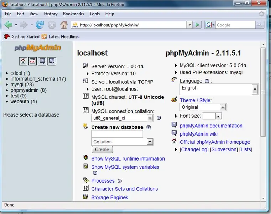Click the Theme / Style palette icon

[x=174, y=100]
